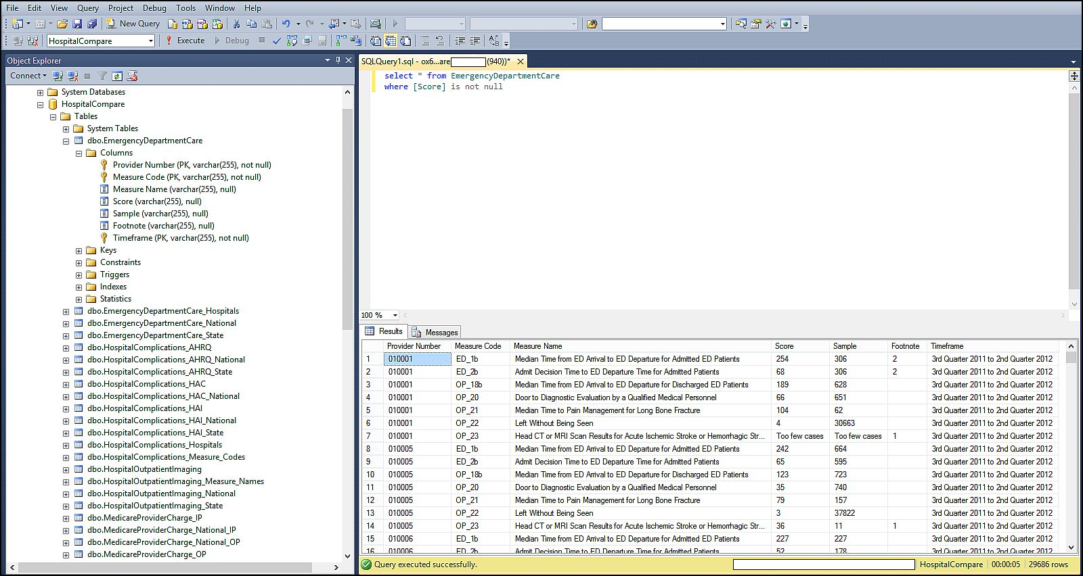This screenshot has height=576, width=1083.
Task: Toggle the Results to Text option
Action: tap(376, 41)
